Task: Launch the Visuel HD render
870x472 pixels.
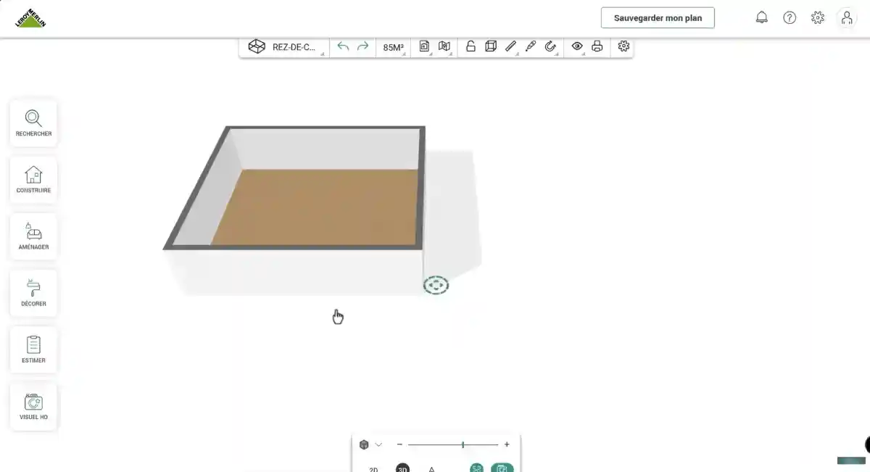Action: 33,406
